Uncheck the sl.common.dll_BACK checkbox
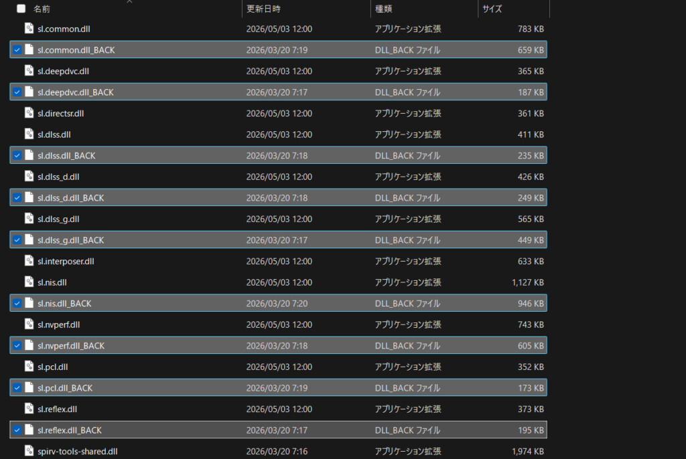Image resolution: width=686 pixels, height=459 pixels. click(x=17, y=50)
